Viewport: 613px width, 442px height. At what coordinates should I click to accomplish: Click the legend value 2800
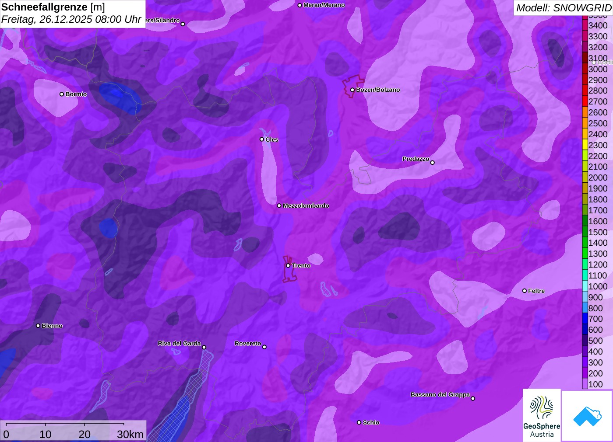(x=598, y=90)
